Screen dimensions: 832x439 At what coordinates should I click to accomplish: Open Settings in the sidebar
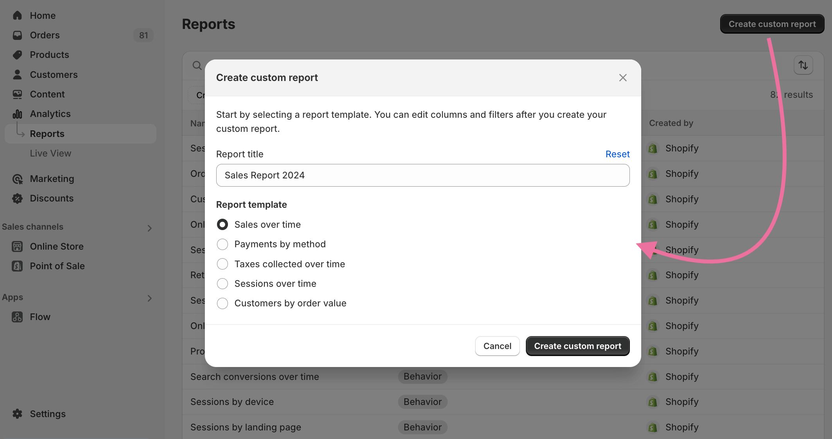tap(48, 414)
